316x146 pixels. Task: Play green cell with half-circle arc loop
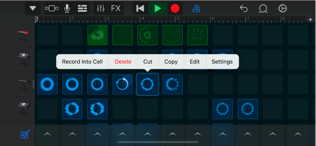[x=148, y=35]
